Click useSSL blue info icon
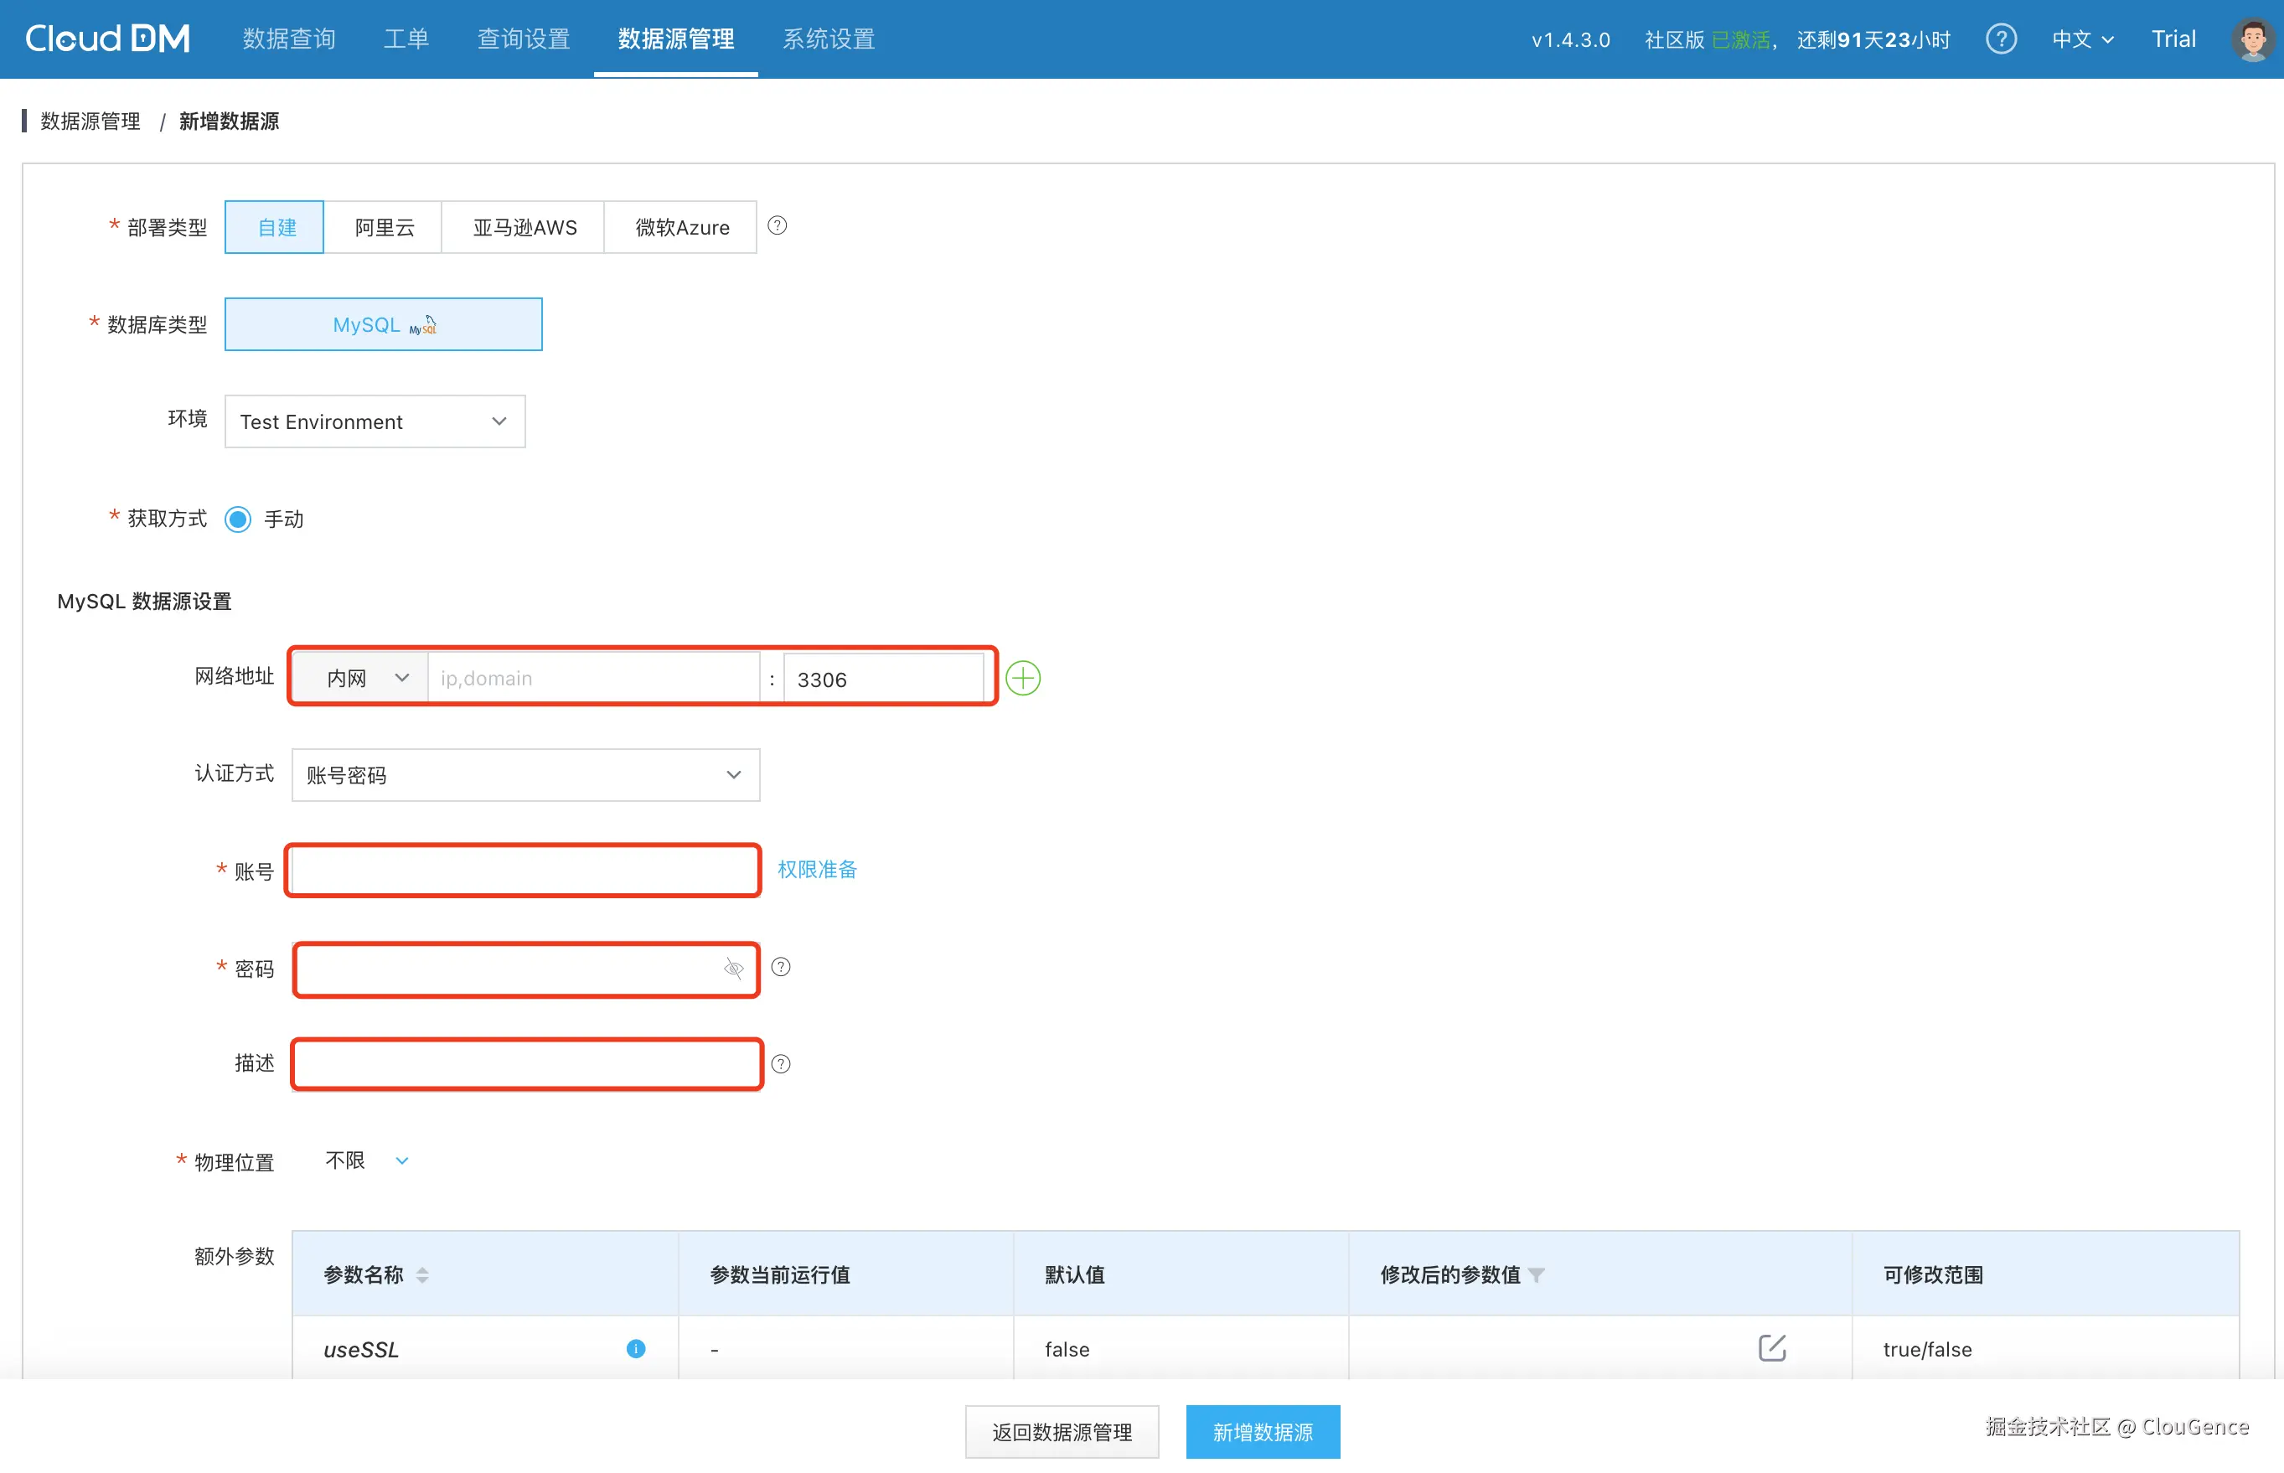Image resolution: width=2284 pixels, height=1473 pixels. pos(635,1349)
